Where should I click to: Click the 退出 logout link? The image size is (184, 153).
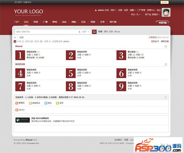point(159,10)
